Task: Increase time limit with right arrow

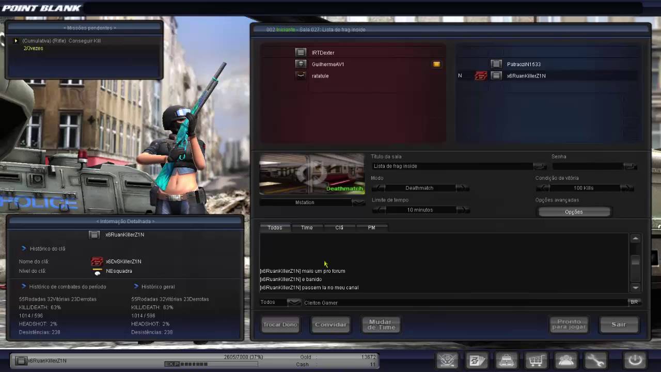Action: (463, 210)
